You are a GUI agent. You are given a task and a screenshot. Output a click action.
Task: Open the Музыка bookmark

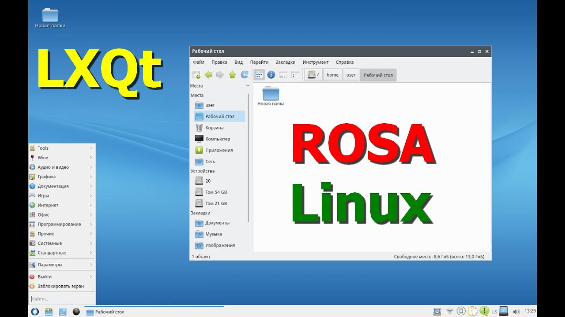click(x=218, y=234)
